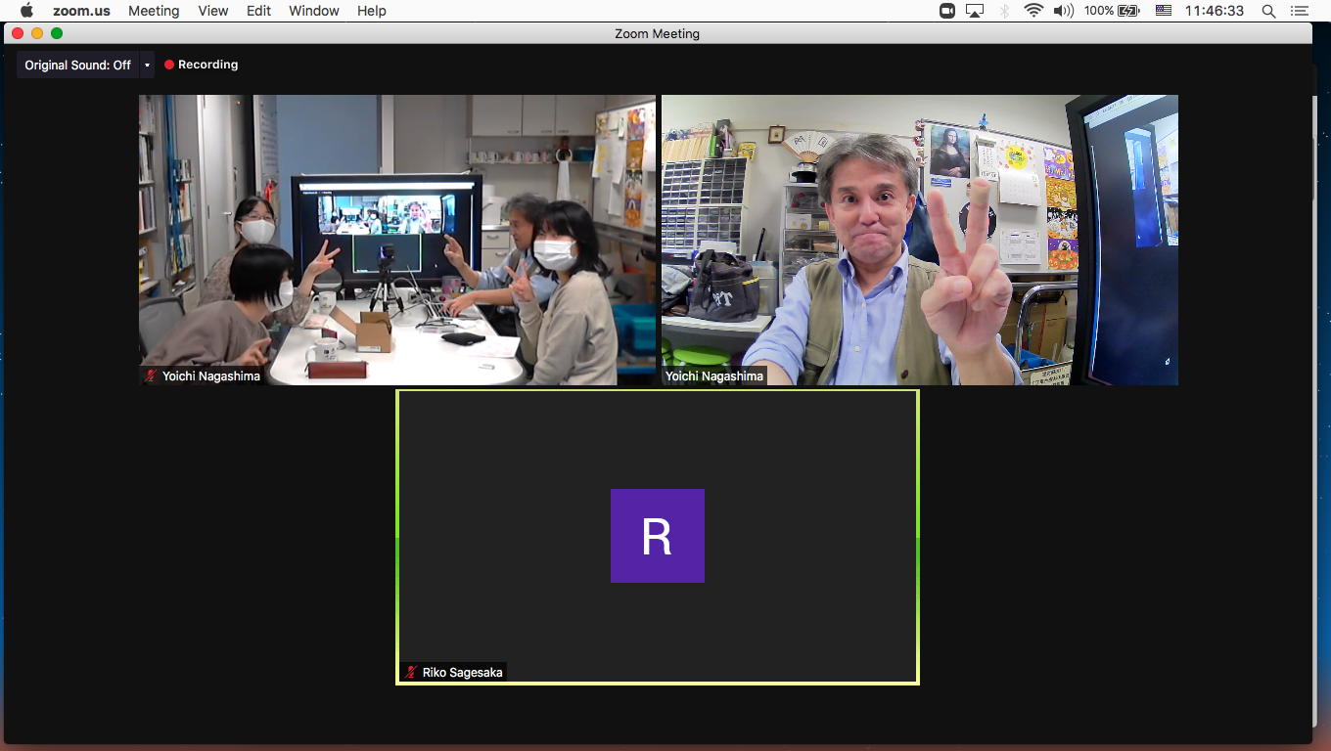The height and width of the screenshot is (751, 1331).
Task: Open Notification Center
Action: click(1300, 11)
